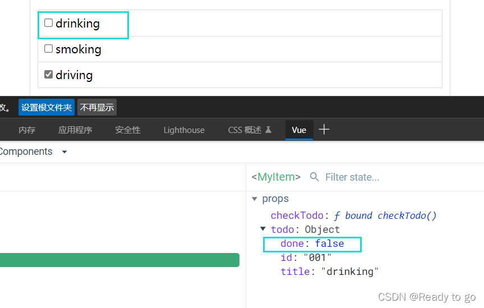Image resolution: width=484 pixels, height=308 pixels.
Task: Click the plus icon to add a tab
Action: [x=324, y=130]
